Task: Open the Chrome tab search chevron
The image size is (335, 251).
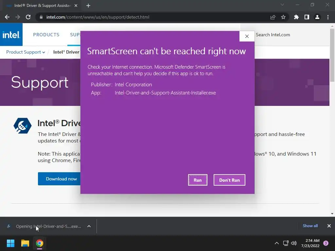Action: coord(282,5)
